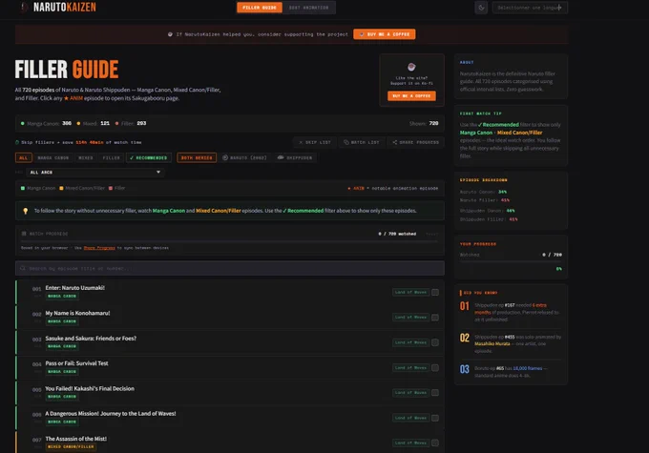Expand the All Arcs dropdown
Viewport: 649px width, 453px height.
click(95, 172)
